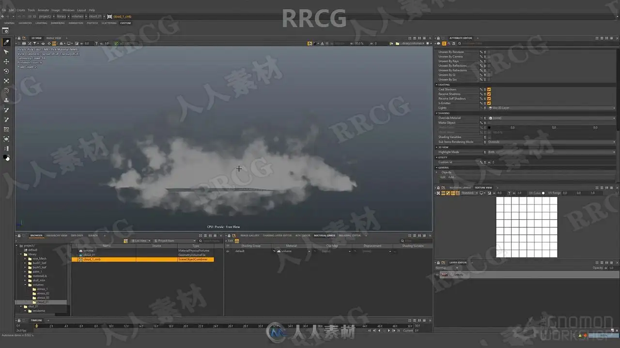Open the Animate menu
The width and height of the screenshot is (620, 348).
[43, 10]
